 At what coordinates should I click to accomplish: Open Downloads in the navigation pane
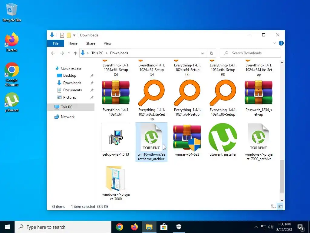72,83
